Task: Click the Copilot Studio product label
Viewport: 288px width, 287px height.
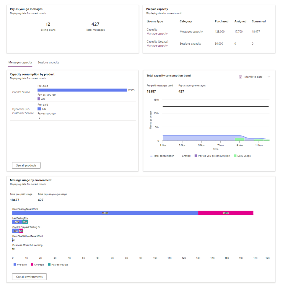Action: coord(21,92)
